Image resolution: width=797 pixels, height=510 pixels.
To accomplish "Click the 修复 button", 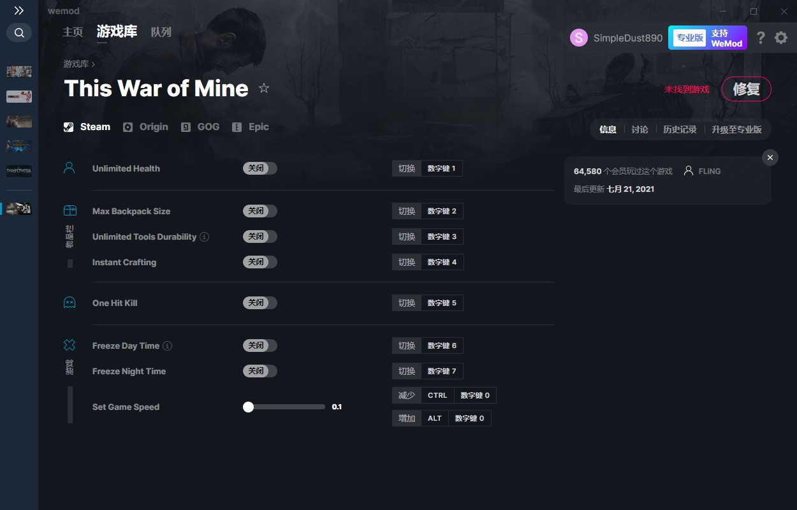I will 746,89.
